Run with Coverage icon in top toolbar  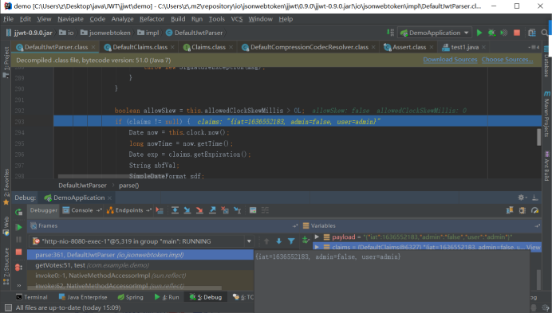coord(504,33)
